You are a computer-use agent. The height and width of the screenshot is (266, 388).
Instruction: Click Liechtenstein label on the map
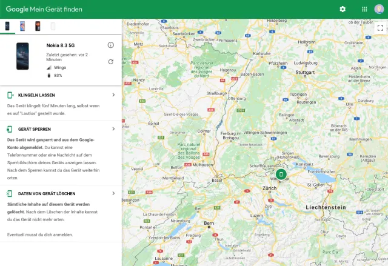pyautogui.click(x=326, y=207)
